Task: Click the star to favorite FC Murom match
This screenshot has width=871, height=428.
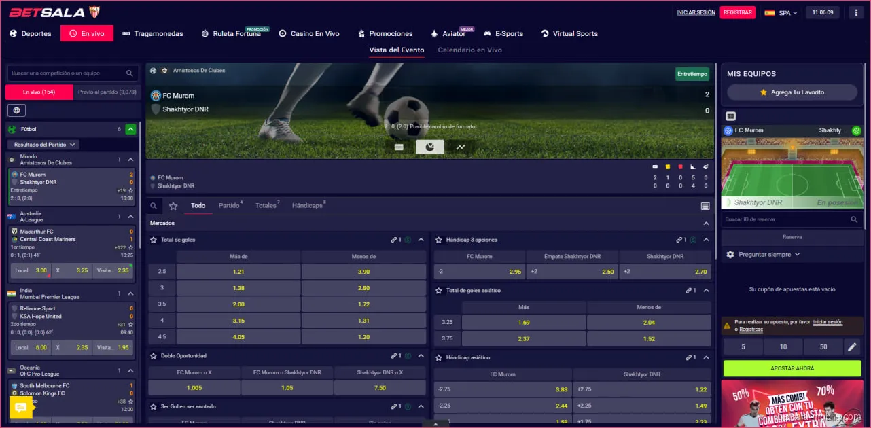Action: 131,190
